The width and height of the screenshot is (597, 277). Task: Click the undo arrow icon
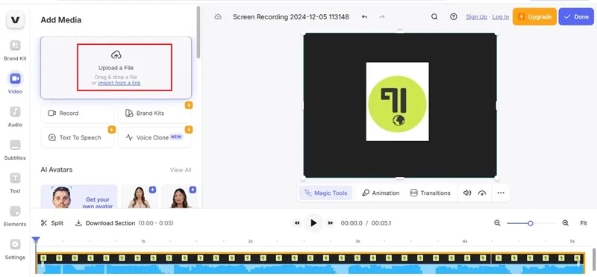click(364, 16)
